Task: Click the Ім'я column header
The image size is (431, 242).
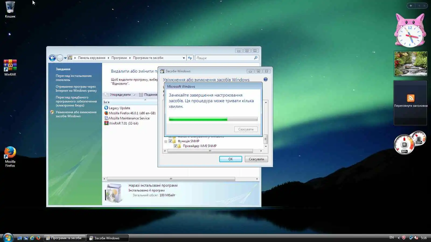Action: tap(130, 102)
